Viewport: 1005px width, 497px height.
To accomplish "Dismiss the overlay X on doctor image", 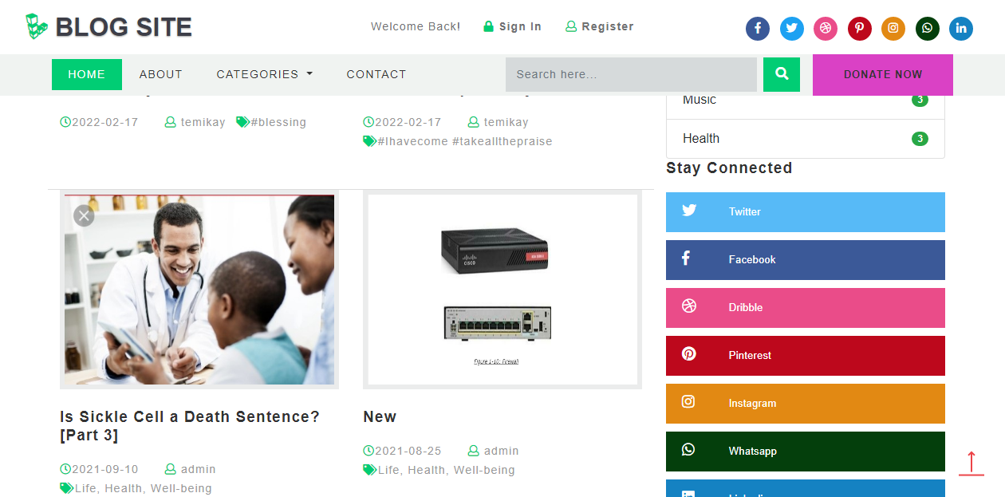I will tap(84, 215).
